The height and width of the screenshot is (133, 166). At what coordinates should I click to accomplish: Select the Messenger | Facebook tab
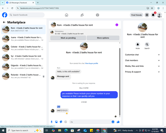pos(20,3)
